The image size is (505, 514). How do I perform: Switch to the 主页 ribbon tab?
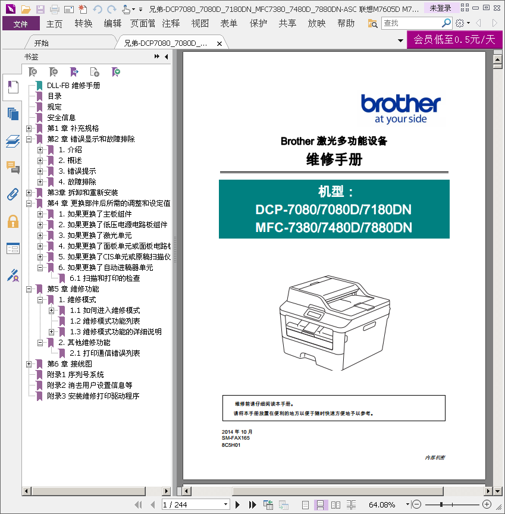[x=54, y=24]
